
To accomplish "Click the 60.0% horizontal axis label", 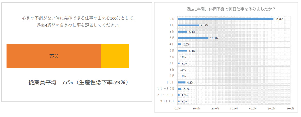I will [290, 109].
